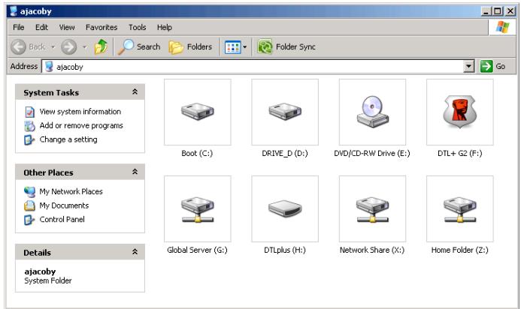Screen dimensions: 521x309
Task: Click the View system information icon
Action: 29,112
